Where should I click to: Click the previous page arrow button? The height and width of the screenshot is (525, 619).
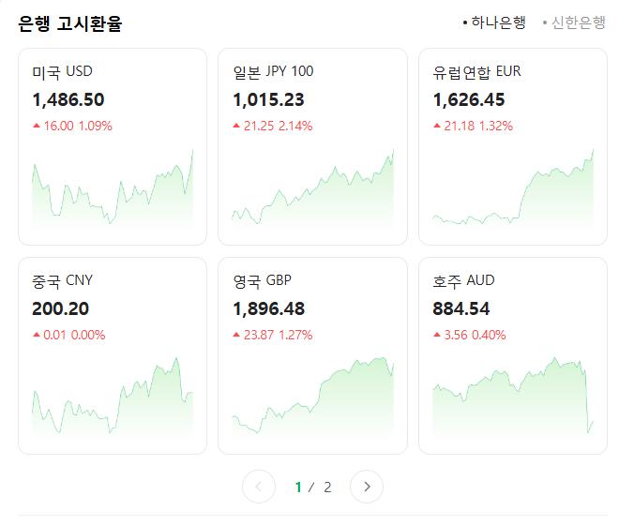[259, 487]
